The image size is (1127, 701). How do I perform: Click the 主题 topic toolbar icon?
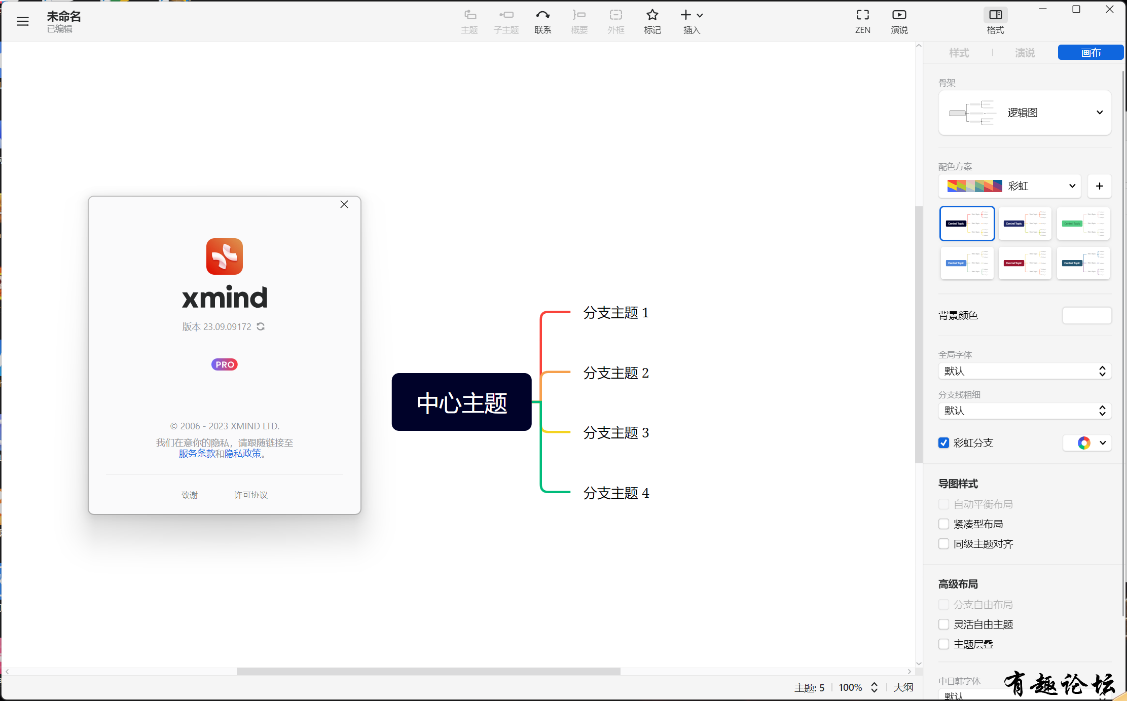[469, 22]
